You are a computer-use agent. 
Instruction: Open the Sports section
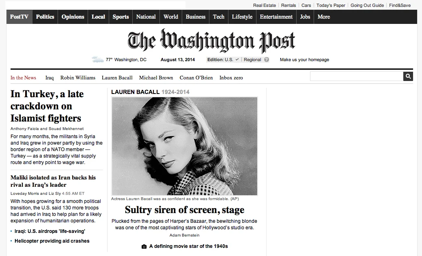pyautogui.click(x=121, y=17)
